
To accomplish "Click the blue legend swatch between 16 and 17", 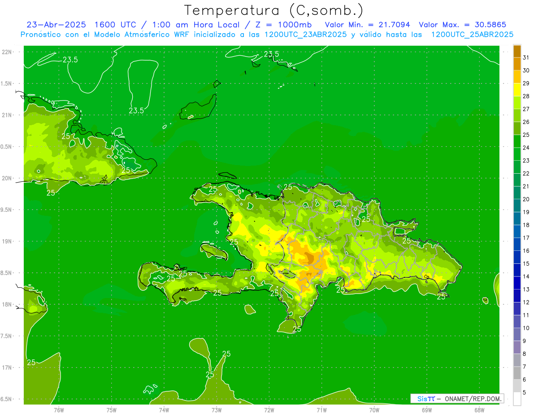I will click(x=517, y=244).
